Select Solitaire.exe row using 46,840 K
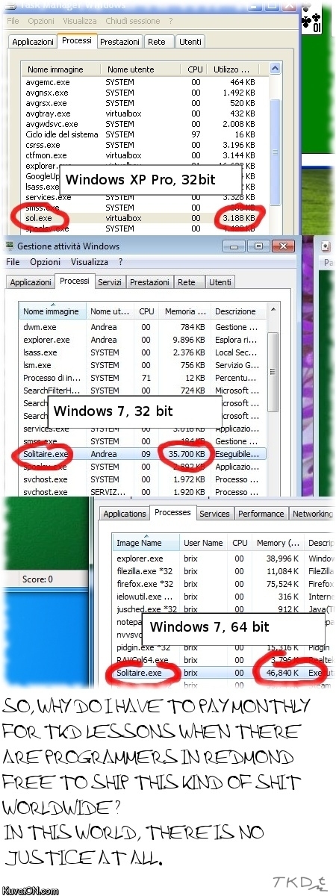 pos(224,673)
